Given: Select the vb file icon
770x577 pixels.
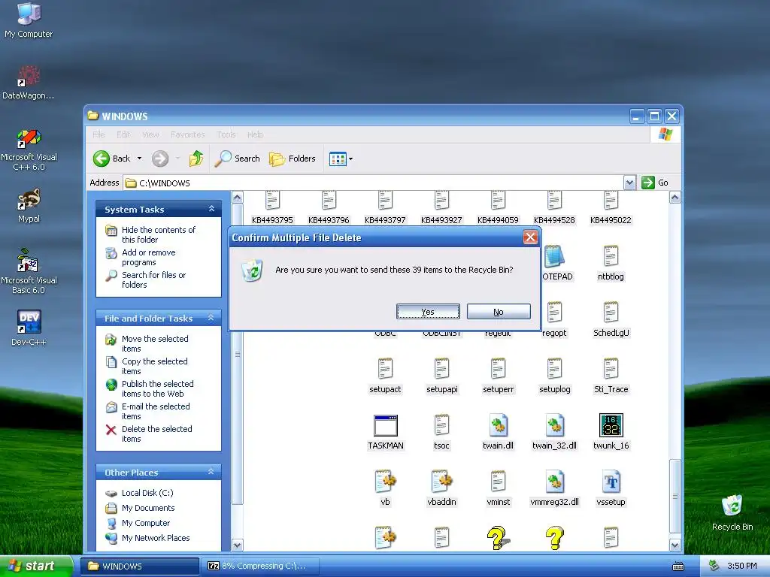Looking at the screenshot, I should [386, 482].
